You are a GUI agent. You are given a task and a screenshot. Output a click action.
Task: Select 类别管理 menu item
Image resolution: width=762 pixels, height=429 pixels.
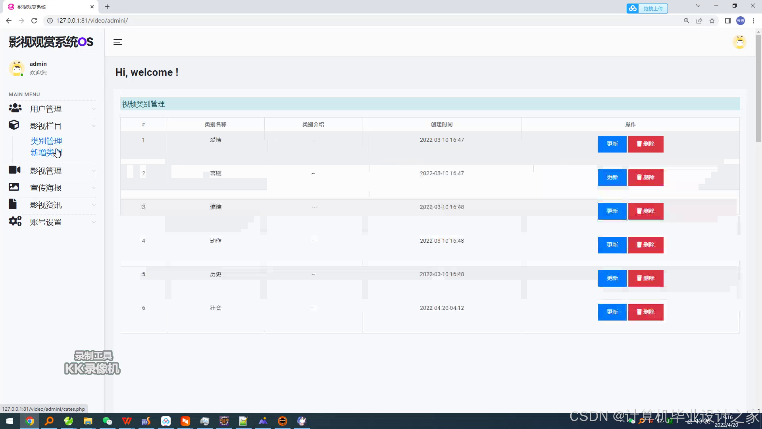pos(46,140)
